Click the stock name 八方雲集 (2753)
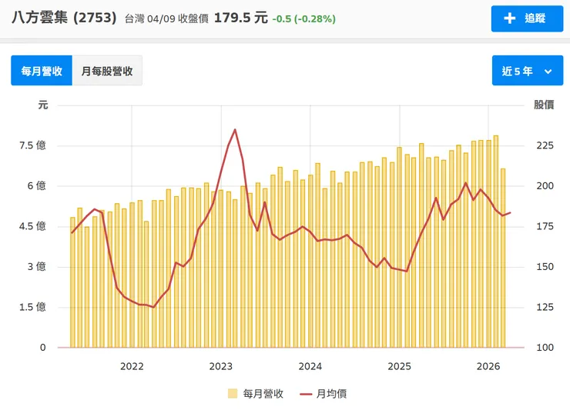Screen dimensions: 570x410 coord(65,18)
